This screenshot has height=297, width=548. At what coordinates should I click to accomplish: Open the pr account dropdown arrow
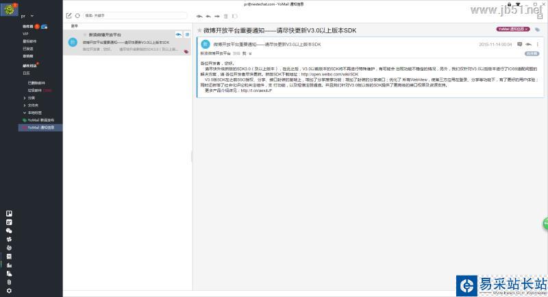coord(32,16)
